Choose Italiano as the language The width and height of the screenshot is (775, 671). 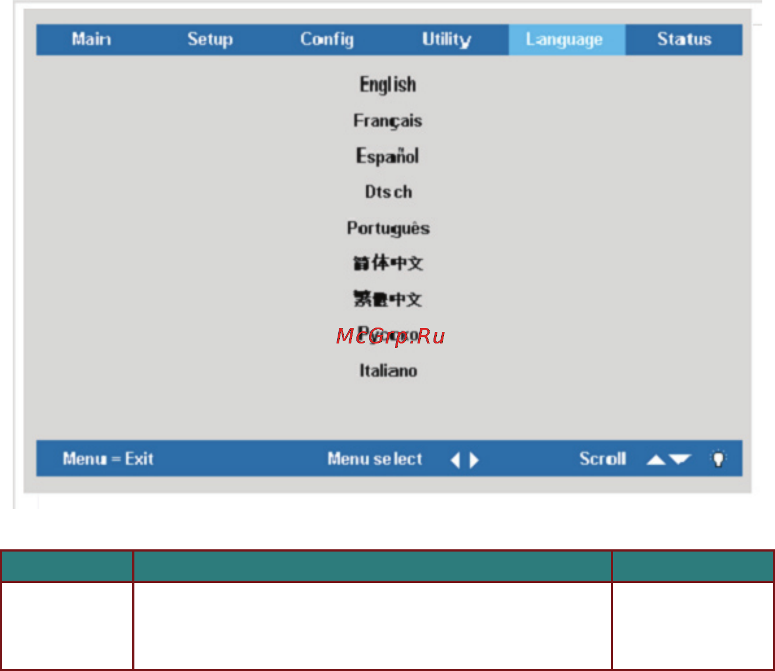pyautogui.click(x=388, y=370)
